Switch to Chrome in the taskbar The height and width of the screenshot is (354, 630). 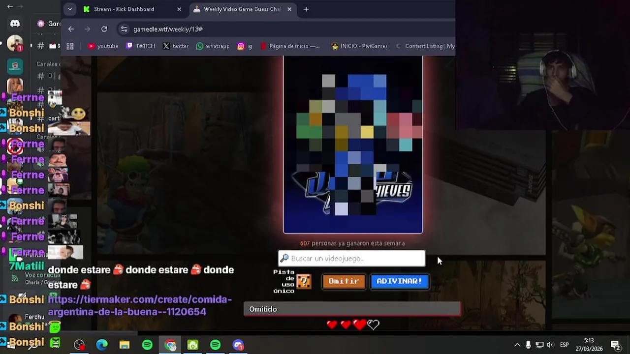coord(170,345)
